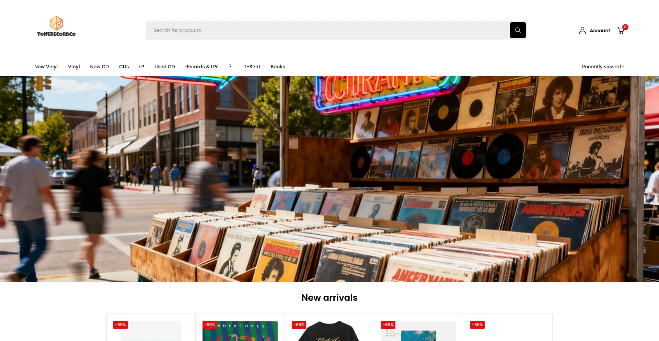This screenshot has height=341, width=659.
Task: View the Records & LPs category
Action: click(201, 67)
